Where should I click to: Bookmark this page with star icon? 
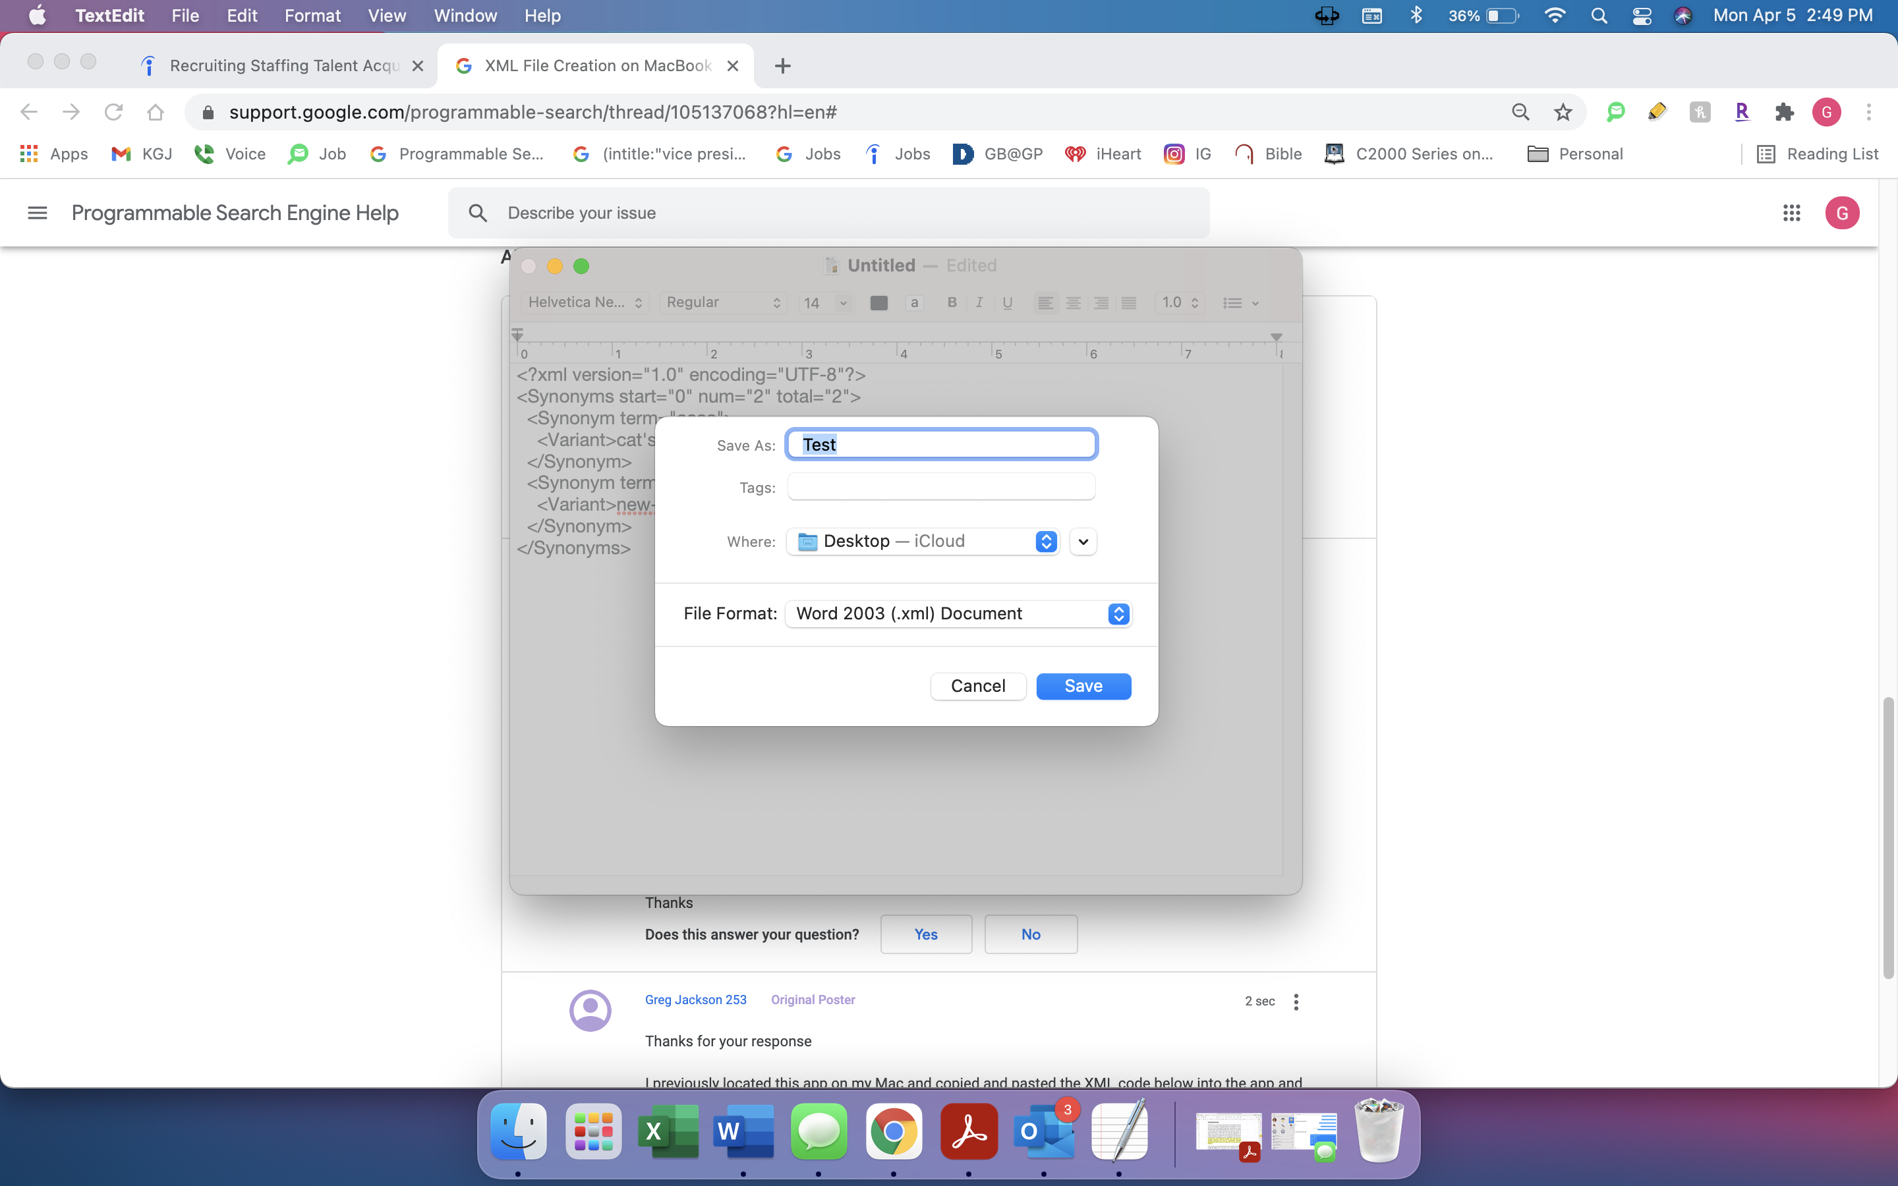1563,112
